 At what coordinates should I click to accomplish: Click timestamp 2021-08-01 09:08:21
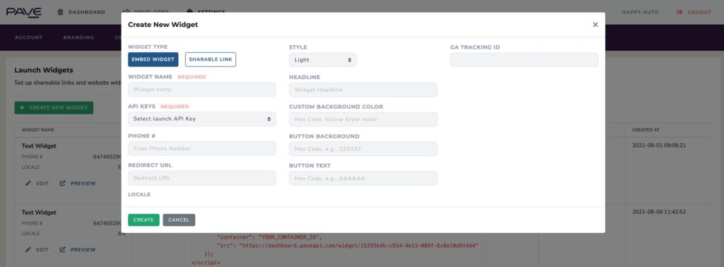point(659,146)
